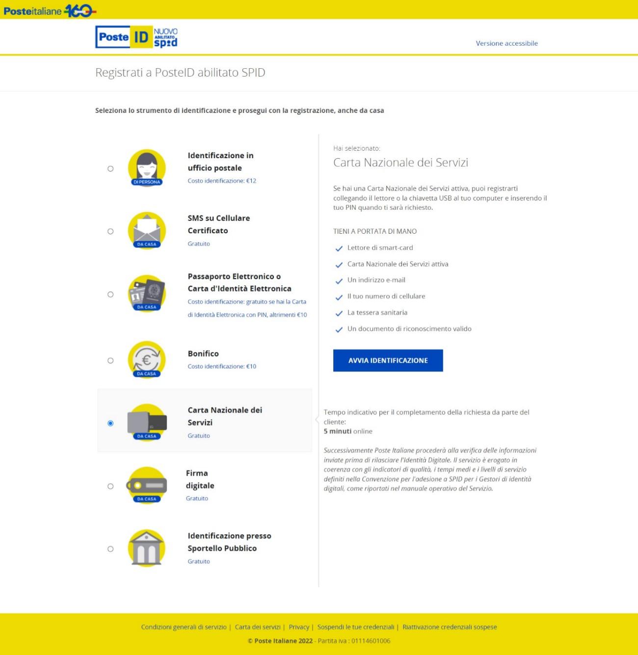Click the 'Il tuo numero di cellulare' checklist item
Screen dimensions: 638x655
[386, 296]
